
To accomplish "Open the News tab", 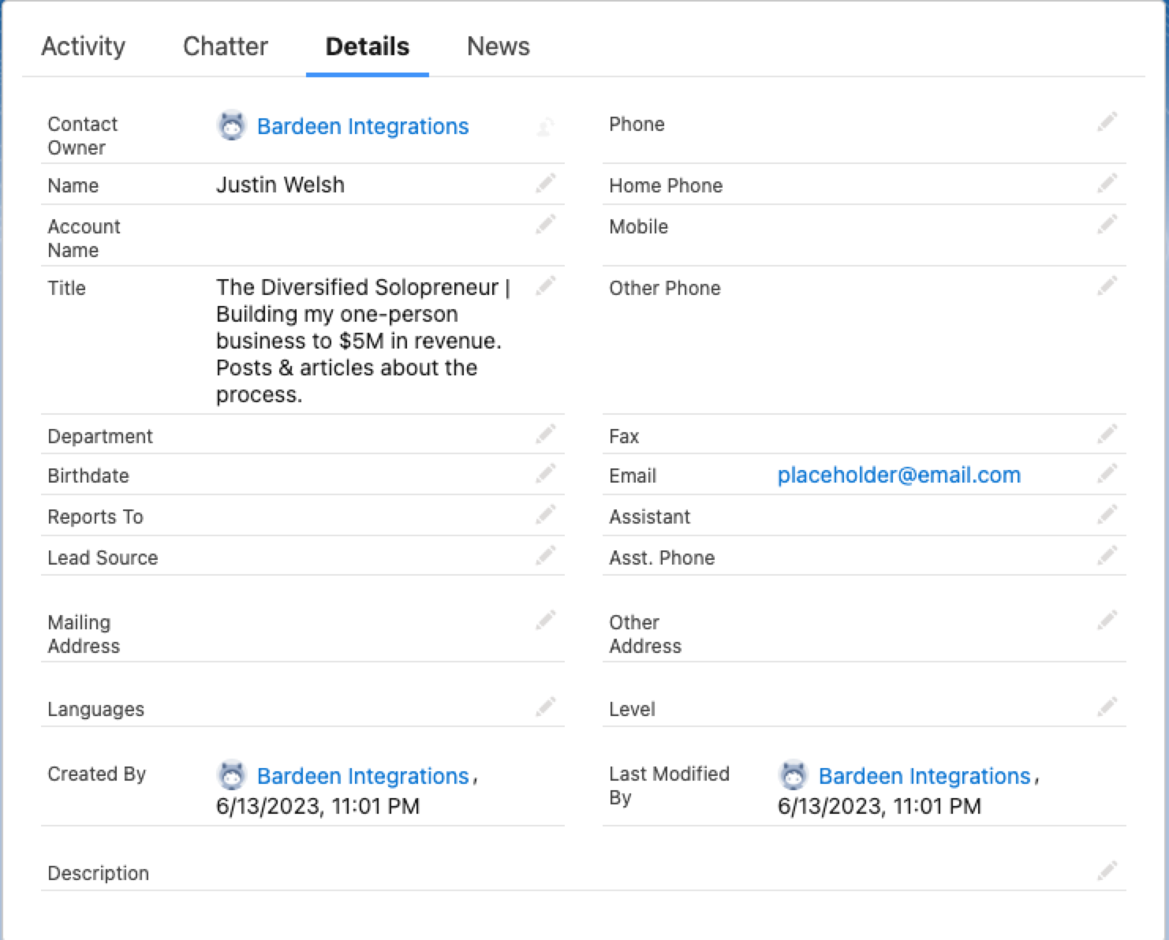I will pyautogui.click(x=499, y=47).
